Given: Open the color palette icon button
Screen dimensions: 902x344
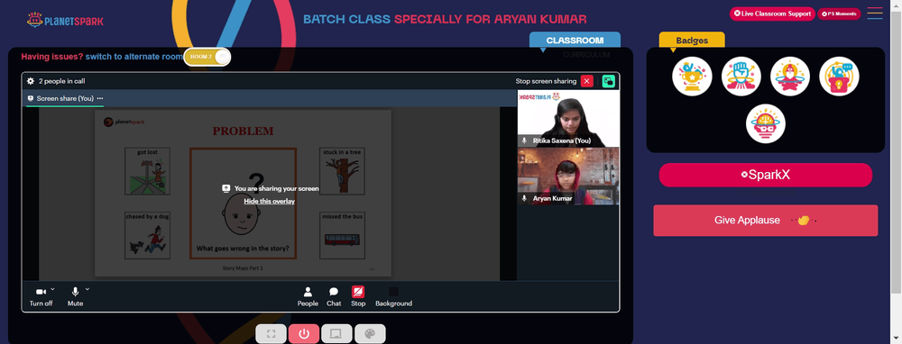Looking at the screenshot, I should tap(370, 334).
